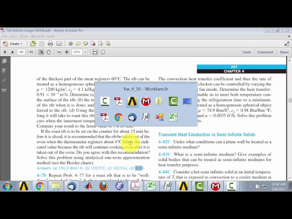292x219 pixels.
Task: Open the Comment pane
Action: coord(266,52)
